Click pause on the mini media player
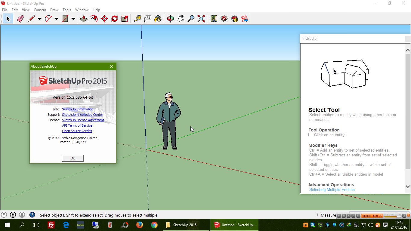The image size is (411, 231). 344,216
